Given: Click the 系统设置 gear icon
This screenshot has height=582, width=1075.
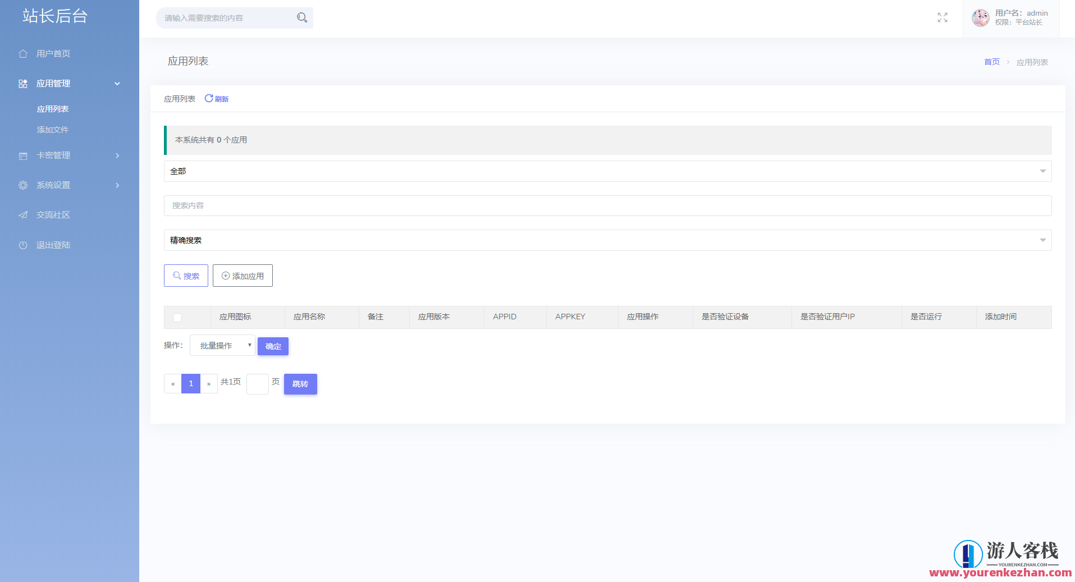Looking at the screenshot, I should (x=23, y=185).
